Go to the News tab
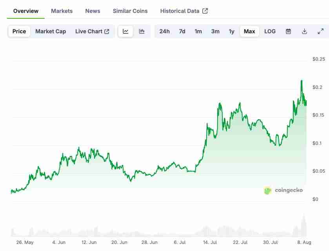The image size is (329, 251). [93, 11]
